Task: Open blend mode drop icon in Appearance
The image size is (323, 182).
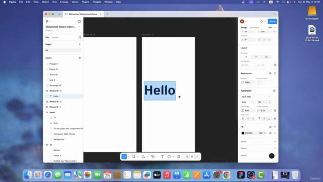Action: point(275,73)
